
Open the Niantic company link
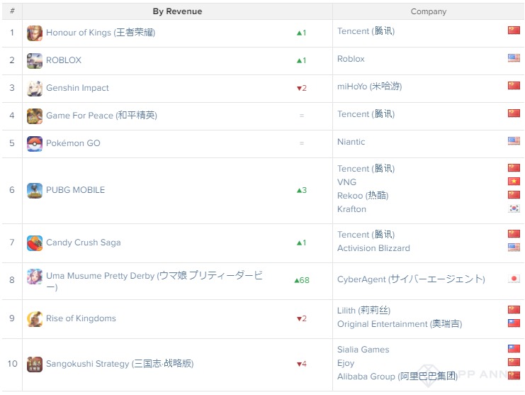point(351,142)
